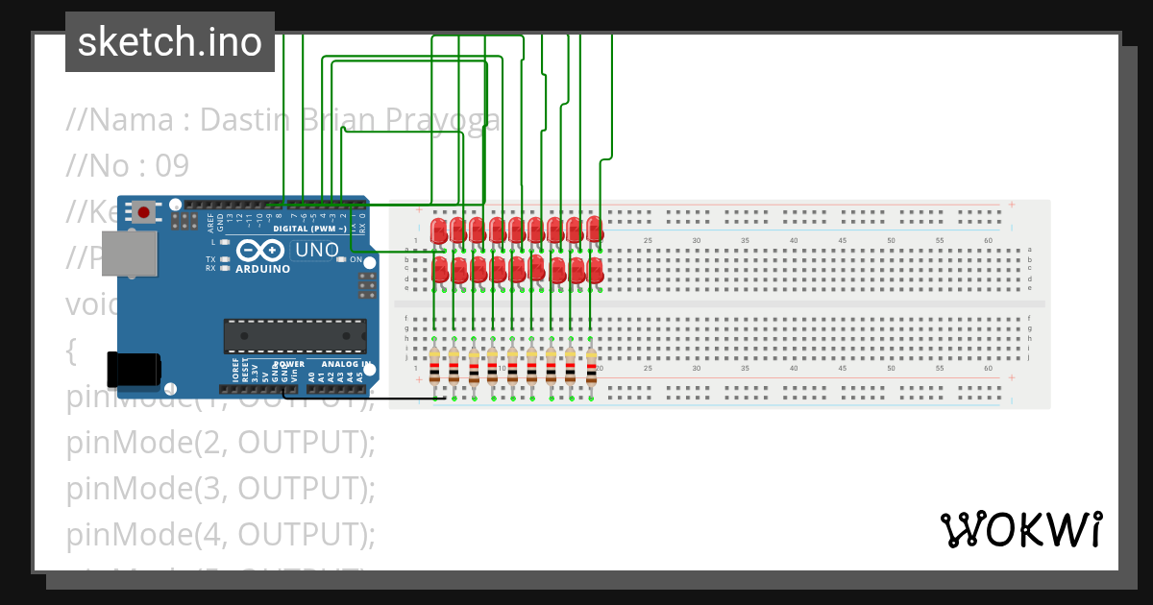Toggle the RX indicator LED
The height and width of the screenshot is (605, 1153).
pos(223,269)
